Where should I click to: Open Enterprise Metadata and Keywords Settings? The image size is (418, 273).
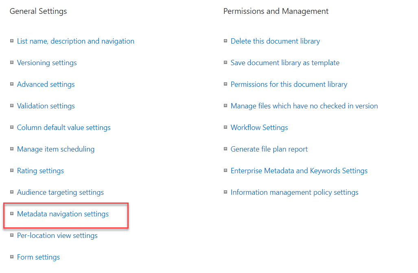coord(299,170)
